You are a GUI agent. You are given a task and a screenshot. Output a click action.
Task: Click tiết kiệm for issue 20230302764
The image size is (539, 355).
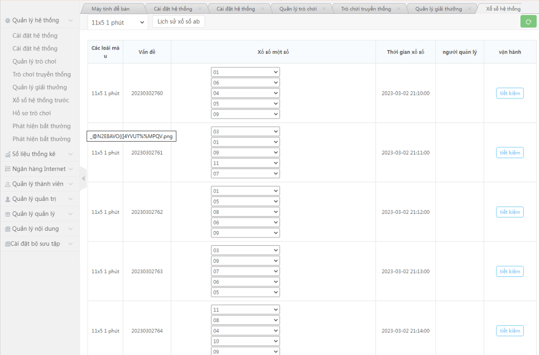(x=510, y=330)
